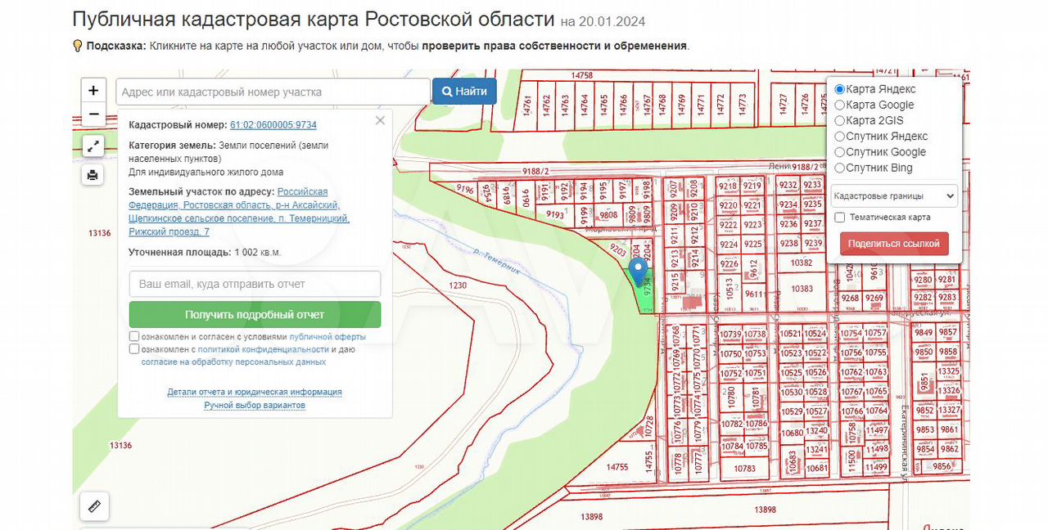Click Получить подробный отчет button

255,315
